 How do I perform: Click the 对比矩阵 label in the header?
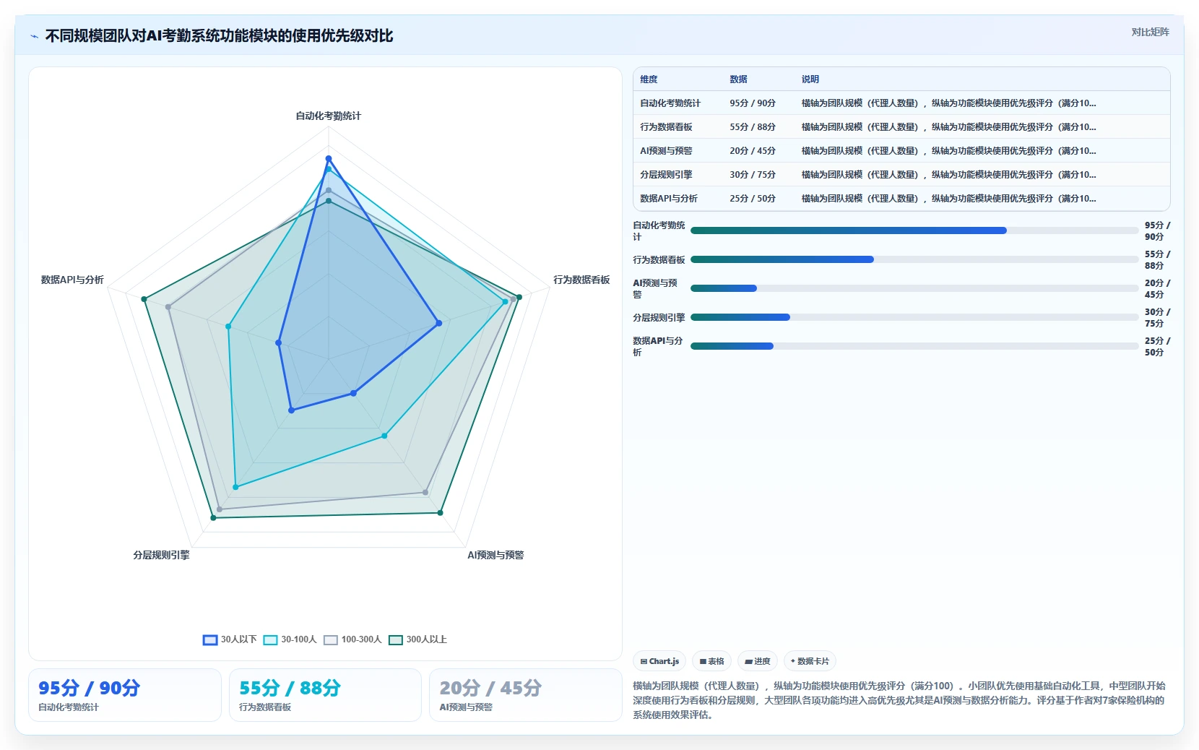click(1150, 32)
